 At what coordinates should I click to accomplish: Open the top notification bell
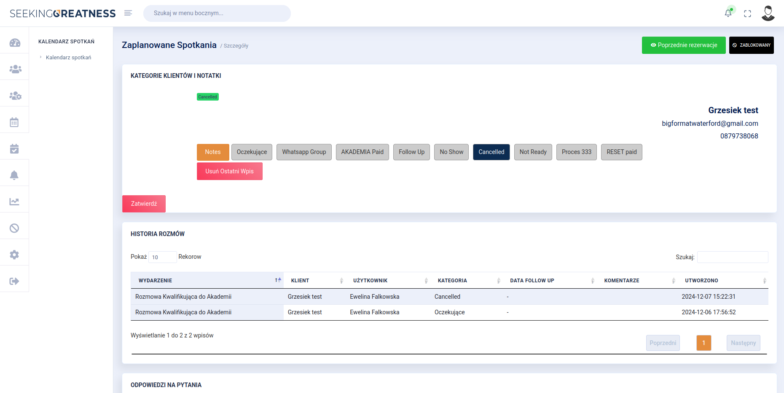click(x=728, y=13)
